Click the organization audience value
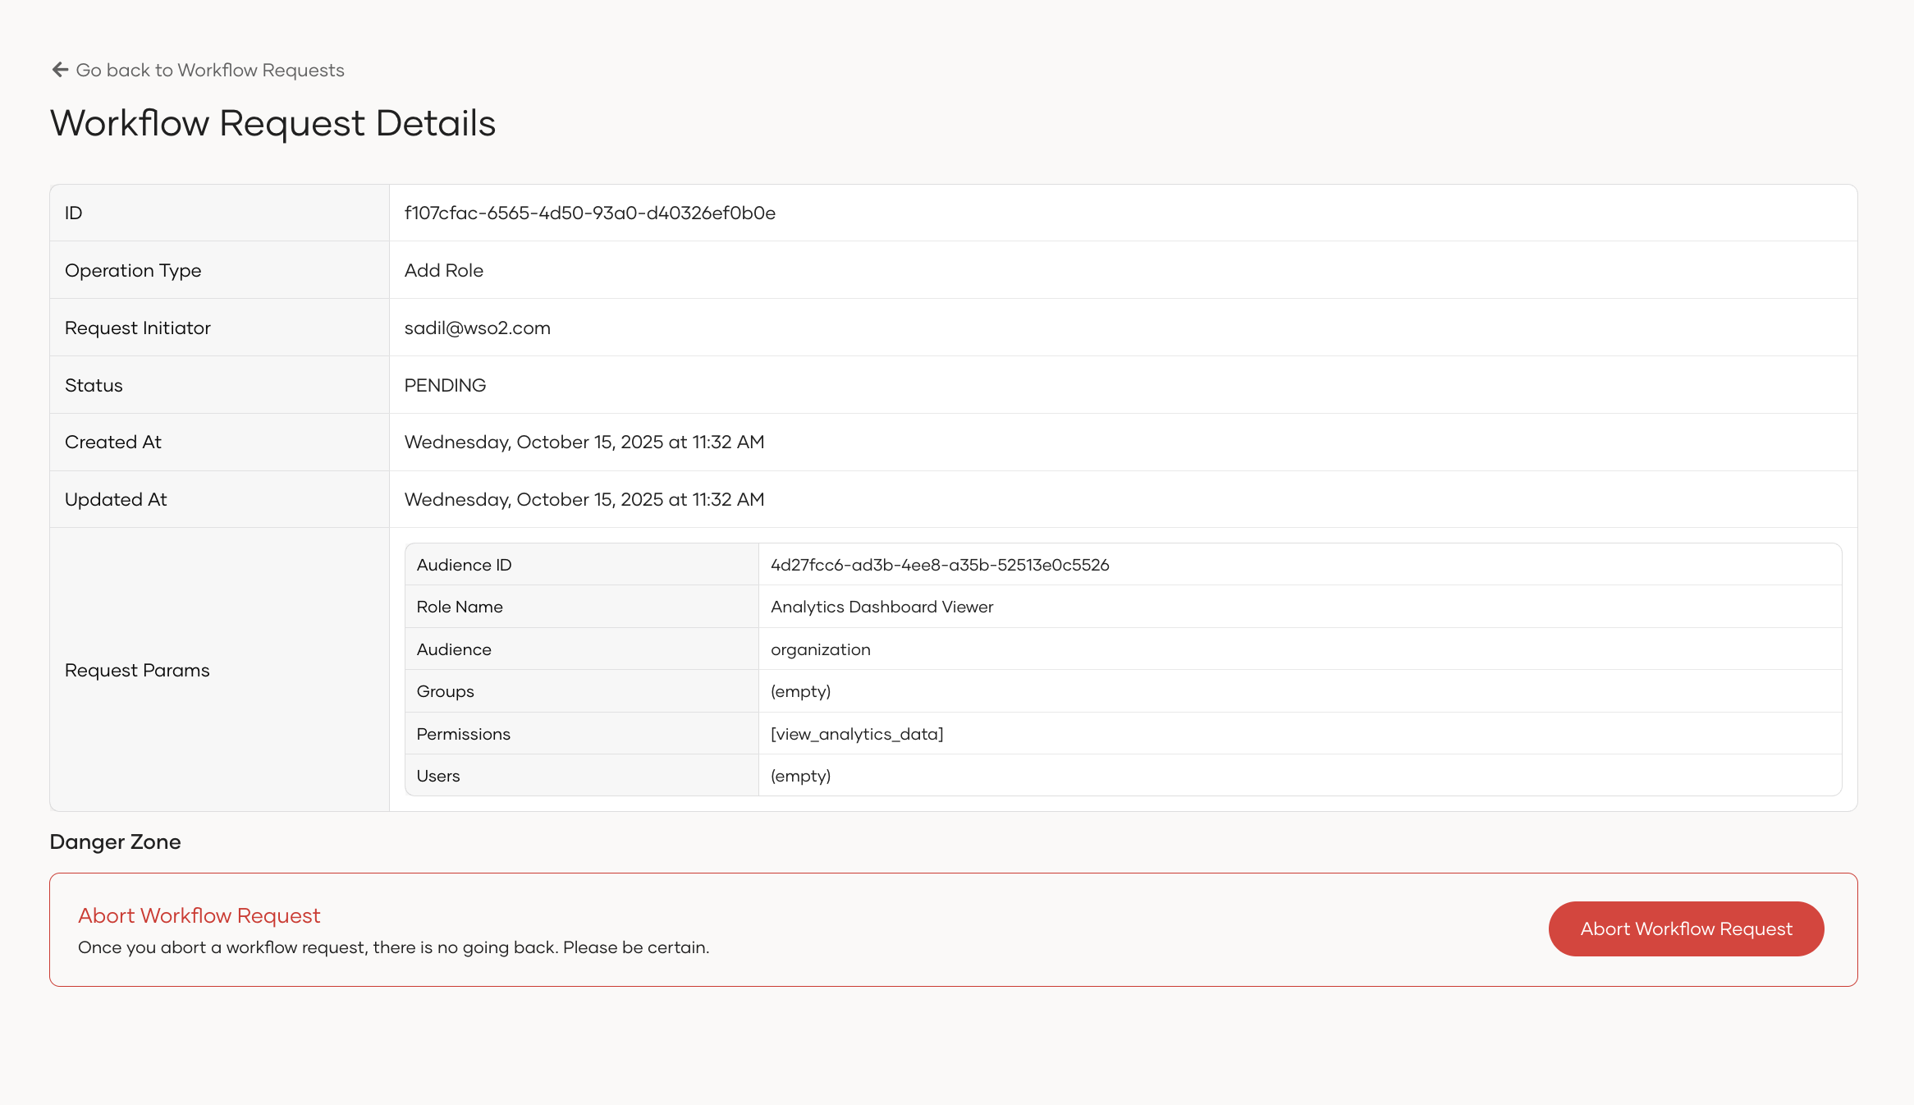This screenshot has width=1914, height=1105. 820,650
